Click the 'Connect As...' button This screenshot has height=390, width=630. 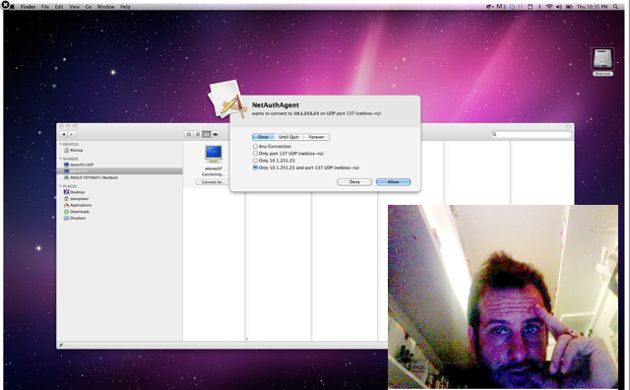click(212, 182)
